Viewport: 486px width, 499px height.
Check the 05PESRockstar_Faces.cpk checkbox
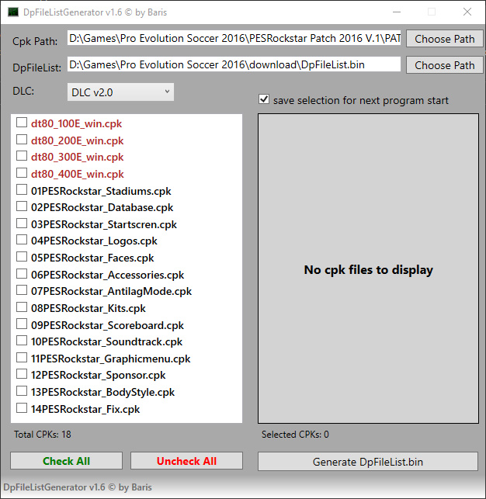[22, 256]
